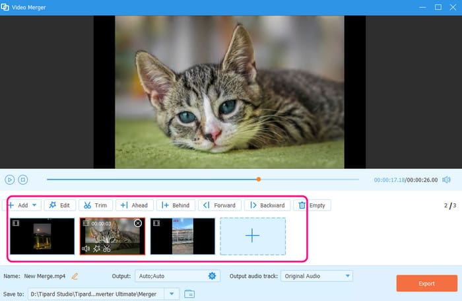Mute the preview volume speaker icon
The image size is (462, 301).
click(x=446, y=180)
